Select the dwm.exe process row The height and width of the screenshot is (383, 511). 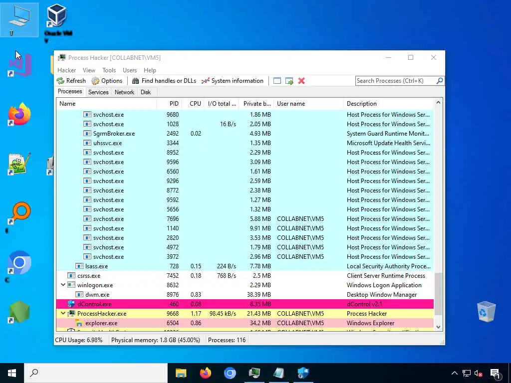245,294
